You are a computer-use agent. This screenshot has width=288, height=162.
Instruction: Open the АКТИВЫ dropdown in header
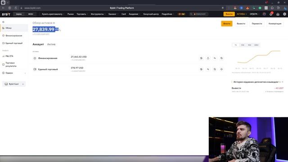coord(242,14)
